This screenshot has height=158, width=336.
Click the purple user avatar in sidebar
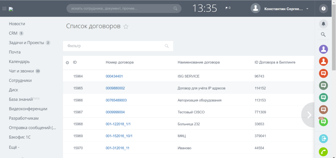point(323,49)
